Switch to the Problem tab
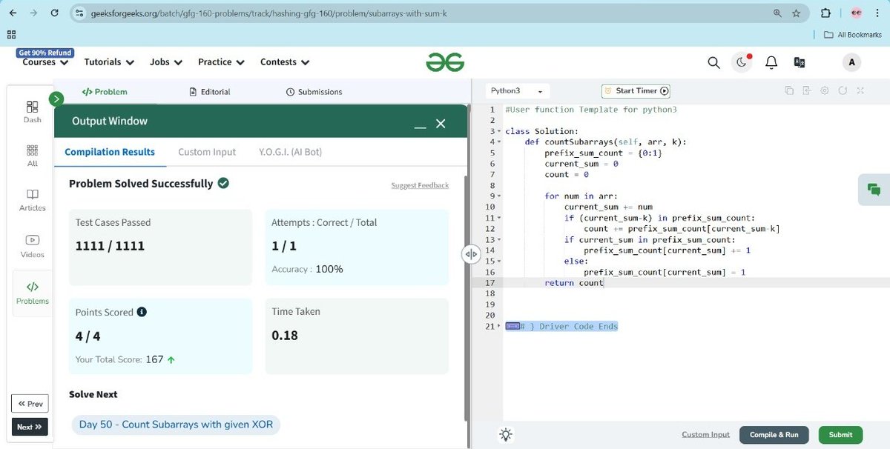 tap(105, 92)
